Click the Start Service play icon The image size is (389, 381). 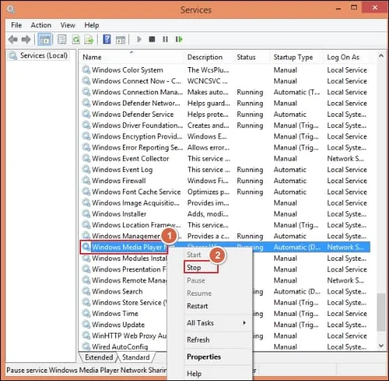tap(139, 39)
